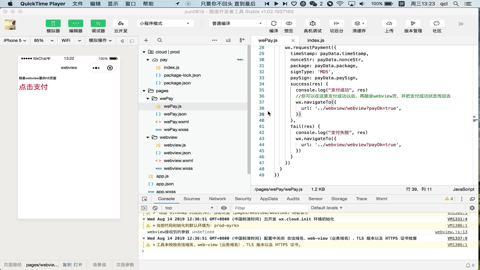The width and height of the screenshot is (480, 270).
Task: Open the Cloud Development console icon
Action: tap(121, 23)
